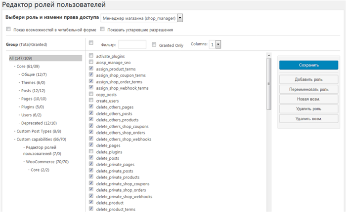Uncheck delete_others_pages capability
The width and height of the screenshot is (346, 212).
click(91, 106)
